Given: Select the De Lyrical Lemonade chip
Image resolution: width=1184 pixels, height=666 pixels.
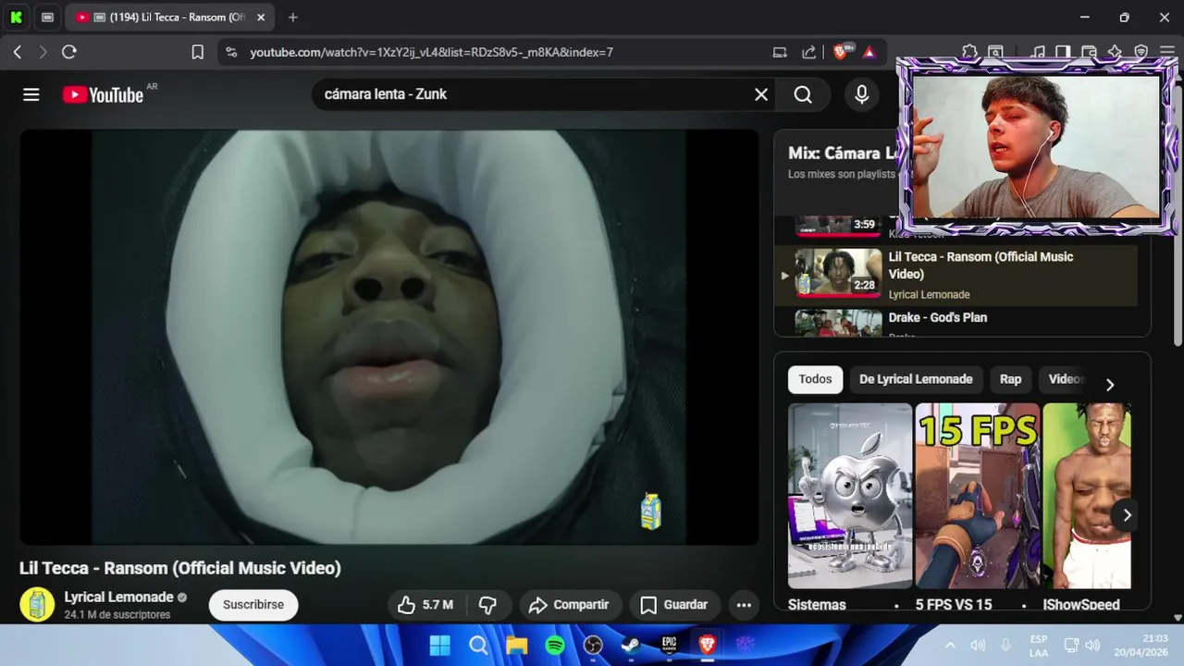Looking at the screenshot, I should pyautogui.click(x=916, y=379).
